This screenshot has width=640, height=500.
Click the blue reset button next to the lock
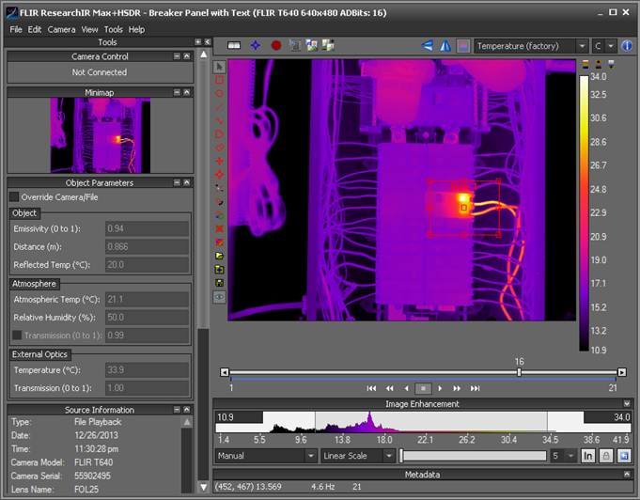coord(624,456)
